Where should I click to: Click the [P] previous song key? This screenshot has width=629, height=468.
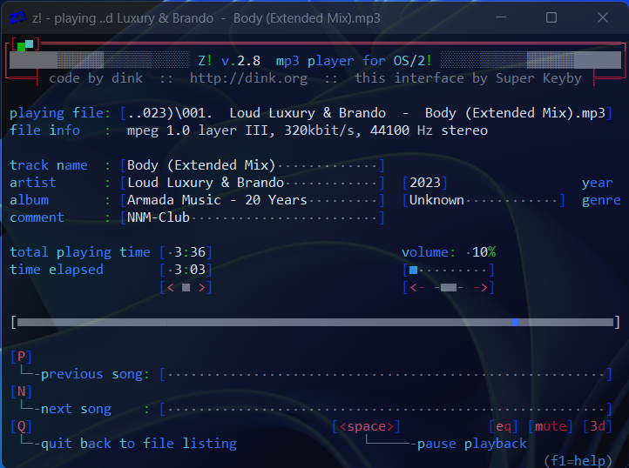(x=21, y=356)
